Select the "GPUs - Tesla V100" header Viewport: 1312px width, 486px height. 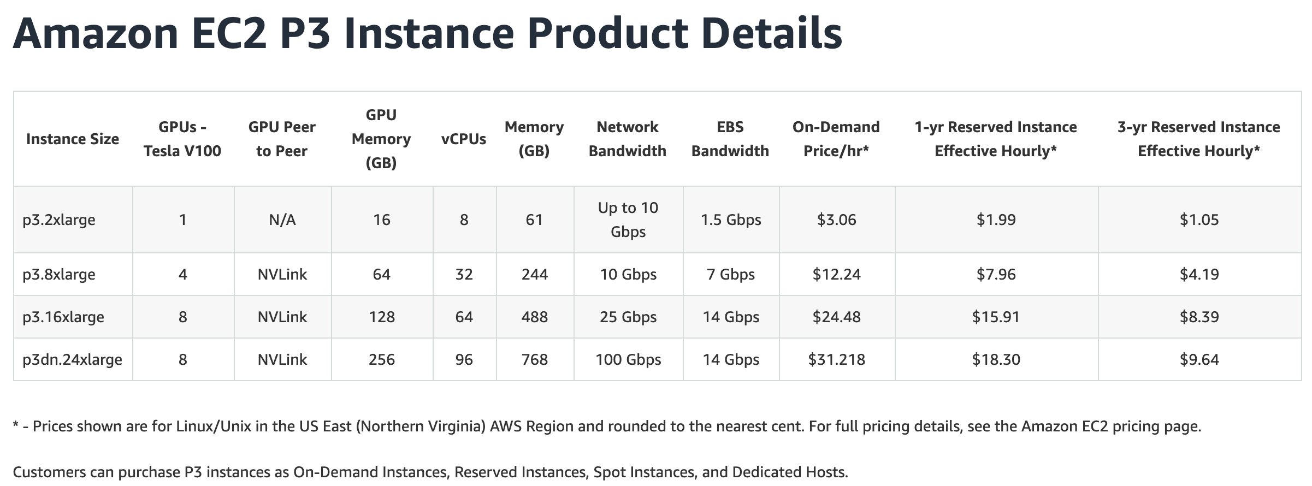point(182,139)
